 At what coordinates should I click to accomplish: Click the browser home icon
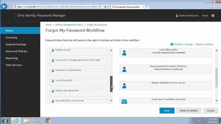[210, 7]
